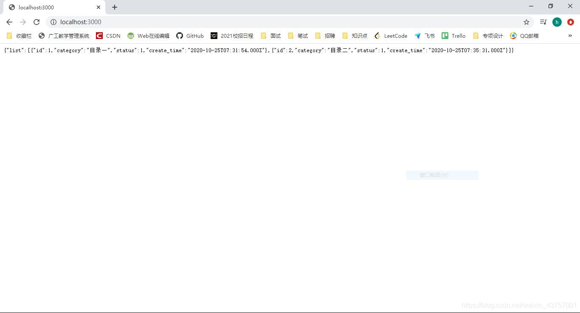The height and width of the screenshot is (313, 580).
Task: Open Web在线编辑 bookmark
Action: (x=149, y=36)
